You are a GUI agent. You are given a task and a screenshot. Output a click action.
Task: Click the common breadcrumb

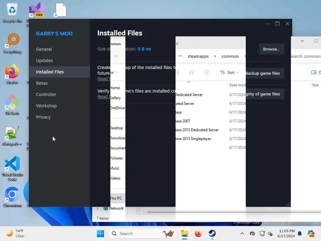coord(230,56)
